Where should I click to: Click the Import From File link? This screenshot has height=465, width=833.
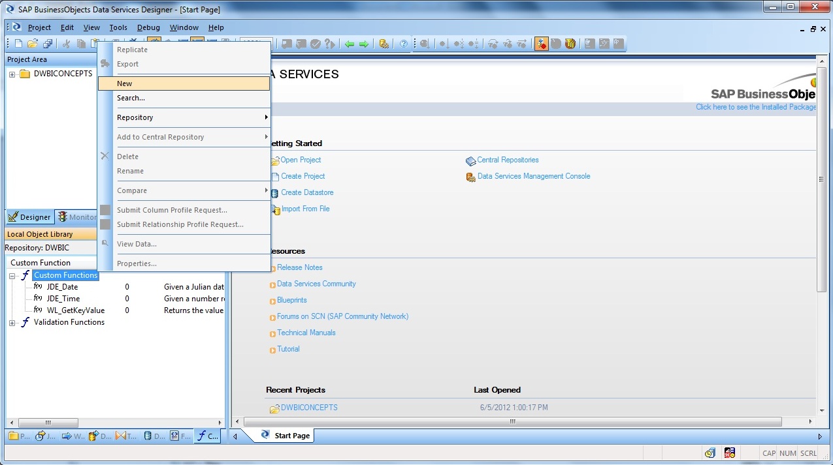[x=305, y=209]
